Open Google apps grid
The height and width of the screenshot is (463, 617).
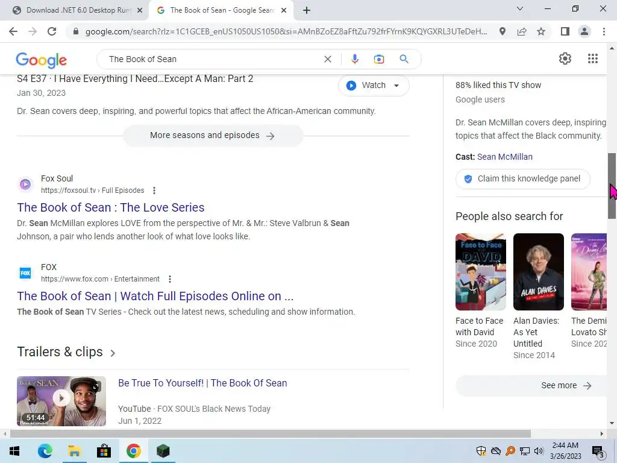tap(593, 58)
